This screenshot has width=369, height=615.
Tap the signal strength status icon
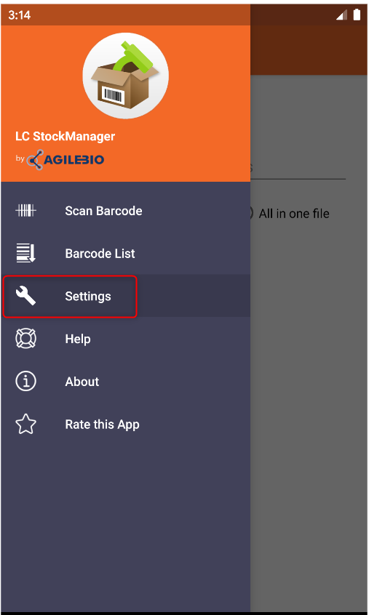click(341, 15)
